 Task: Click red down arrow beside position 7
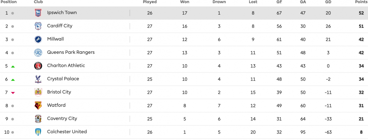coord(13,93)
